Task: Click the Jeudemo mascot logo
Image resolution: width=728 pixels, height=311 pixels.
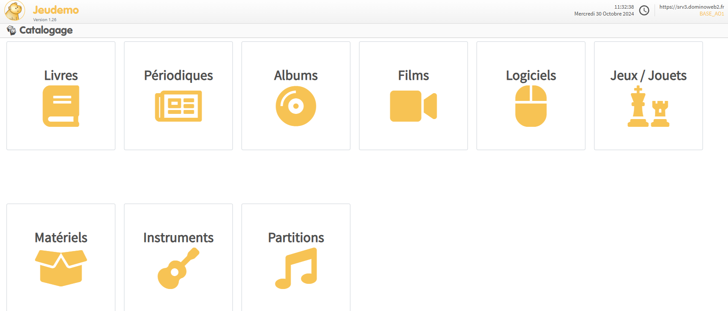Action: tap(15, 11)
